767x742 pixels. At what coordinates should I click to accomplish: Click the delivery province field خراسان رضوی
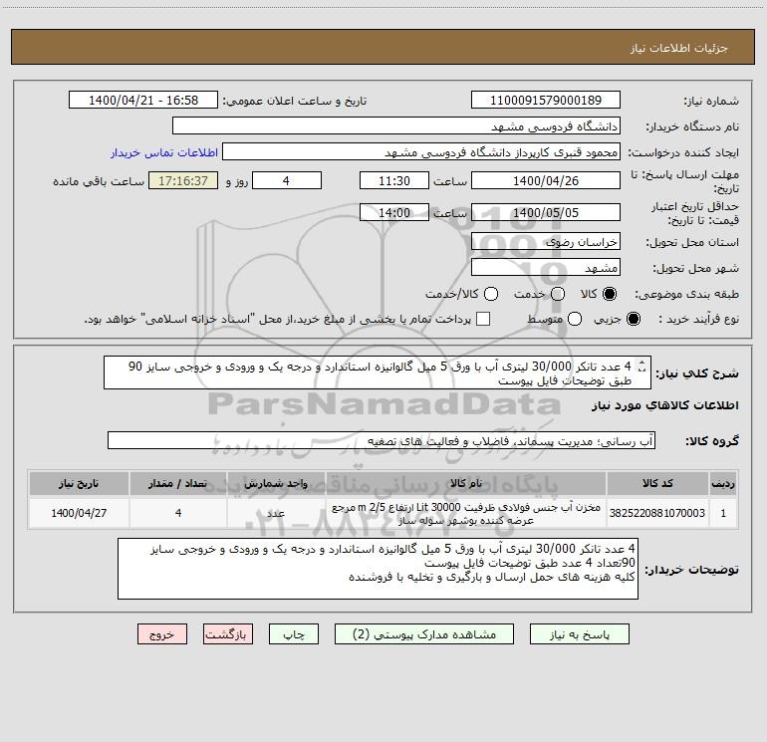click(x=546, y=241)
